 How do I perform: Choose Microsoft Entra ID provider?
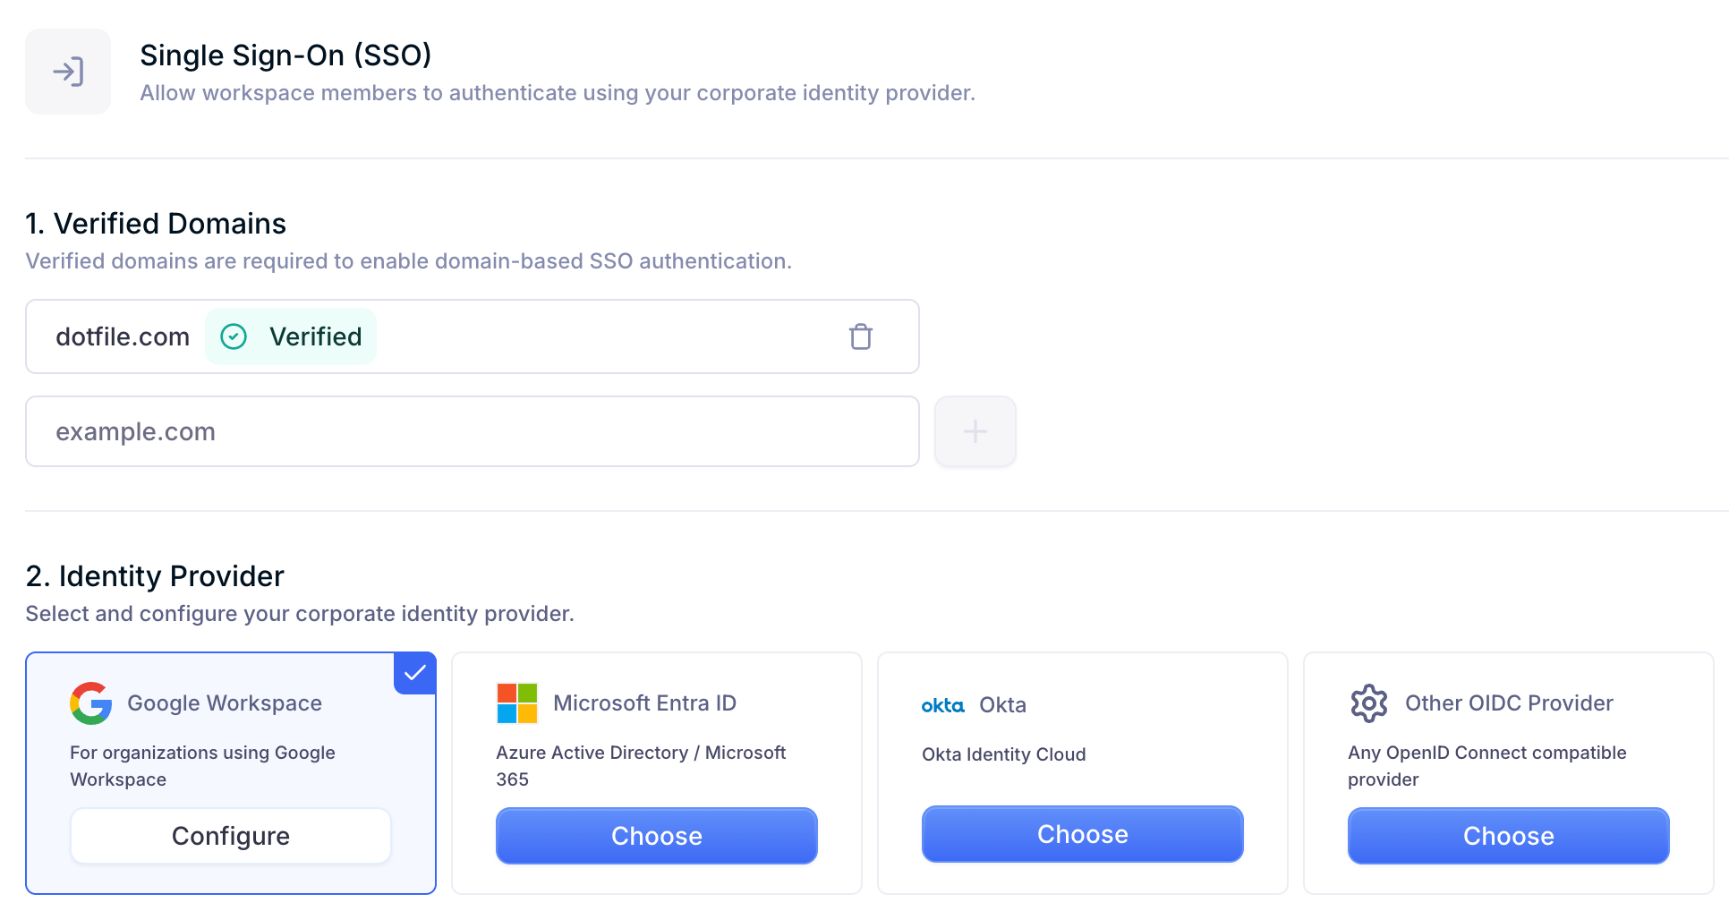[657, 836]
